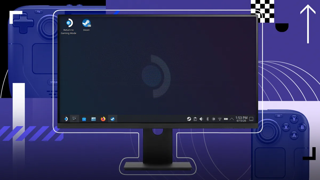The image size is (320, 180).
Task: Click the Show Desktop button in the taskbar
Action: (x=251, y=119)
